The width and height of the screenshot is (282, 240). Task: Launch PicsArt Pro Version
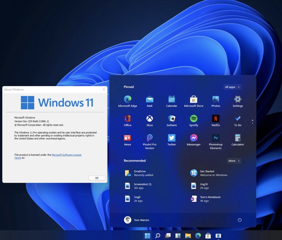coord(149,142)
